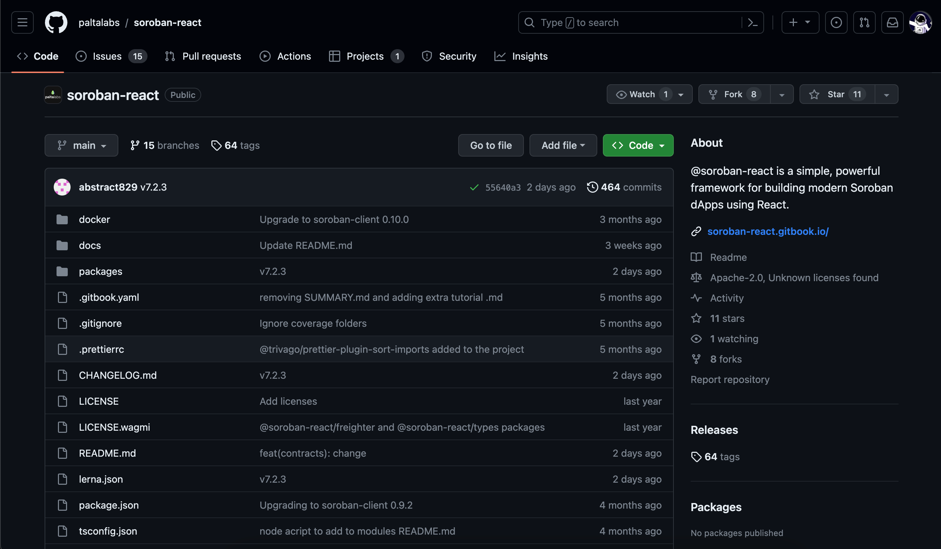
Task: Open the Actions tab
Action: (x=285, y=57)
